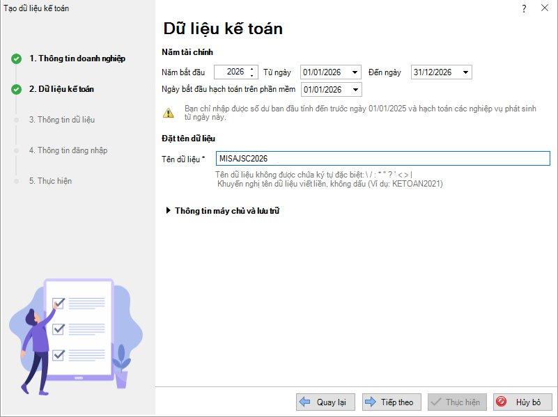Viewport: 558px width, 417px height.
Task: Select step 4 Thông tin đăng nhập
Action: [68, 150]
